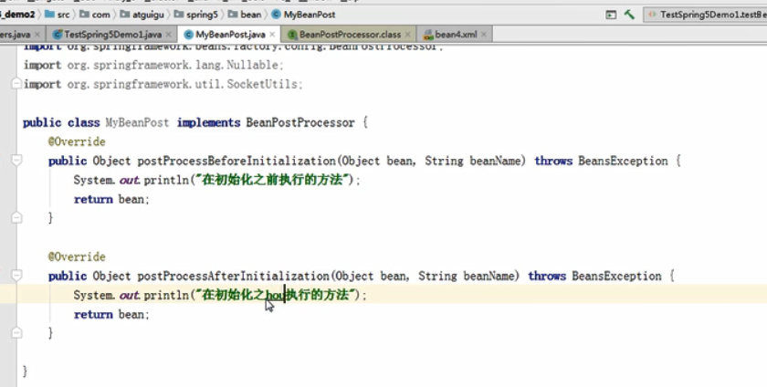This screenshot has height=387, width=767.
Task: Click 'public class' keywords in class declaration
Action: click(61, 122)
